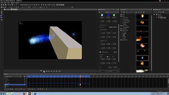The image size is (169, 95).
Task: Click the 3D icon in playback bar
Action: pyautogui.click(x=60, y=71)
